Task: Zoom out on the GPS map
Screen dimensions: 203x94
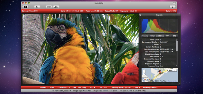Action: [144, 74]
